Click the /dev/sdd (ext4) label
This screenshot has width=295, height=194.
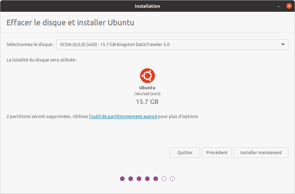[147, 94]
